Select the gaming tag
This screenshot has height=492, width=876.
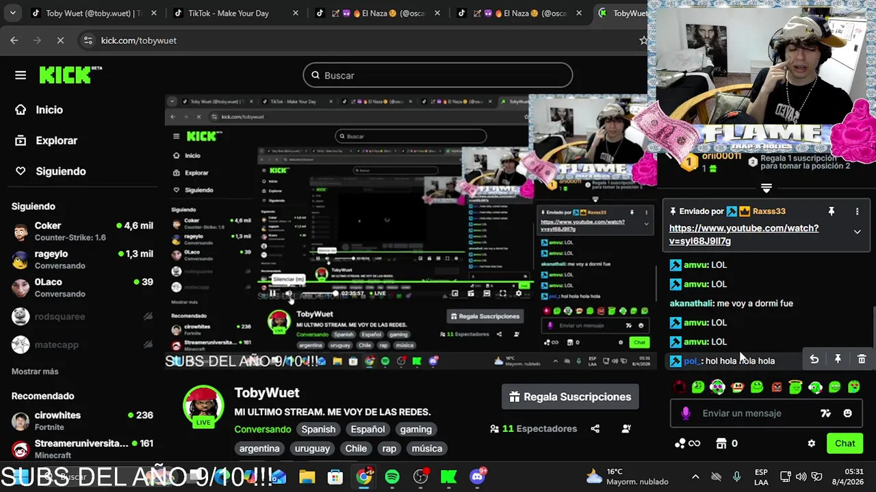[x=416, y=429]
